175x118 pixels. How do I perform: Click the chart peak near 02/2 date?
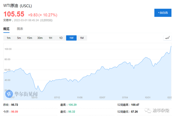point(171,46)
